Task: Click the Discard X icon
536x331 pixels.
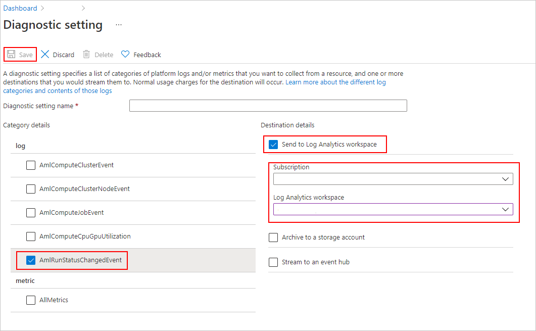Action: click(x=45, y=55)
